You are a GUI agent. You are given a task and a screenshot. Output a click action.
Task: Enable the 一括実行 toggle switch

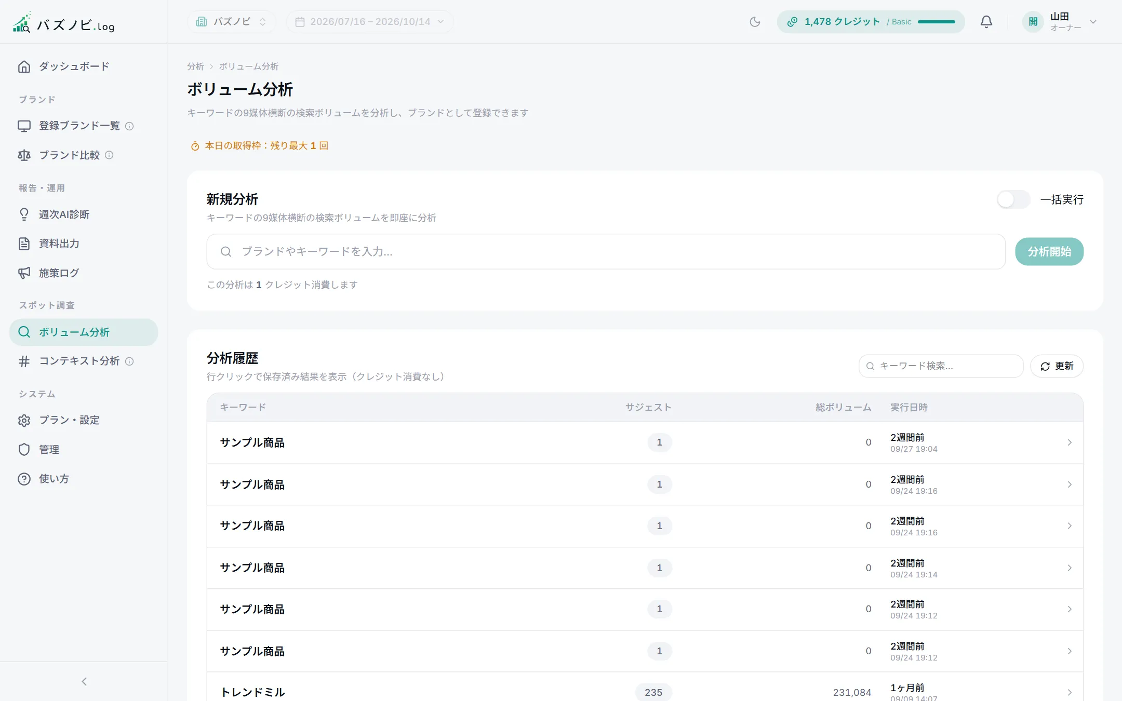[1013, 199]
